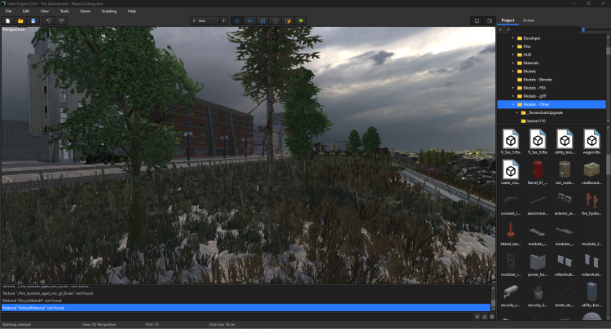
Task: Expand the Developer folder
Action: point(512,38)
